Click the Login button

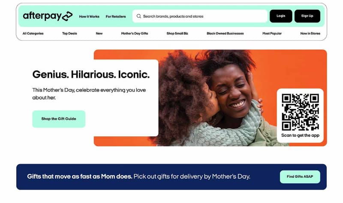[281, 16]
